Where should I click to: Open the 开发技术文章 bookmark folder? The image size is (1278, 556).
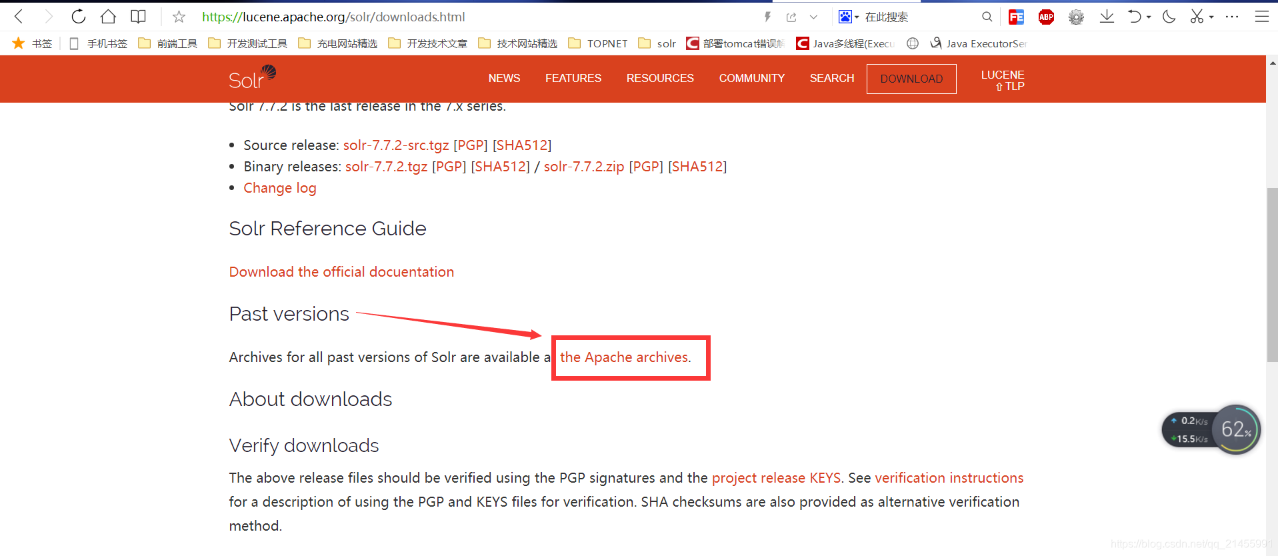click(427, 43)
